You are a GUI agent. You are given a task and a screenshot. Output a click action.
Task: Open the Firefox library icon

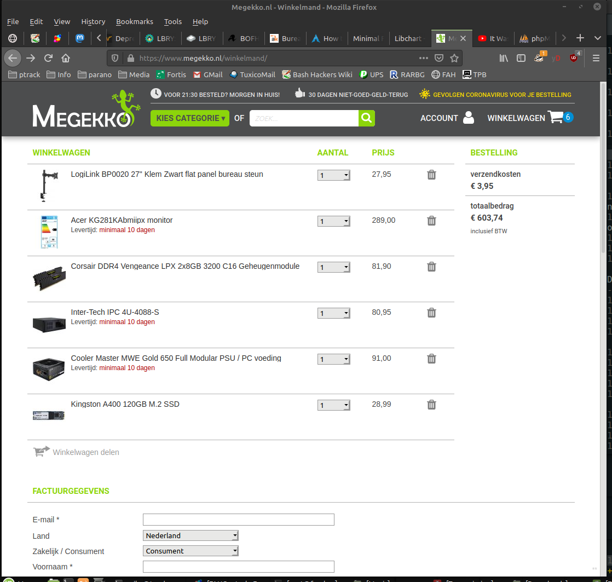(x=504, y=58)
